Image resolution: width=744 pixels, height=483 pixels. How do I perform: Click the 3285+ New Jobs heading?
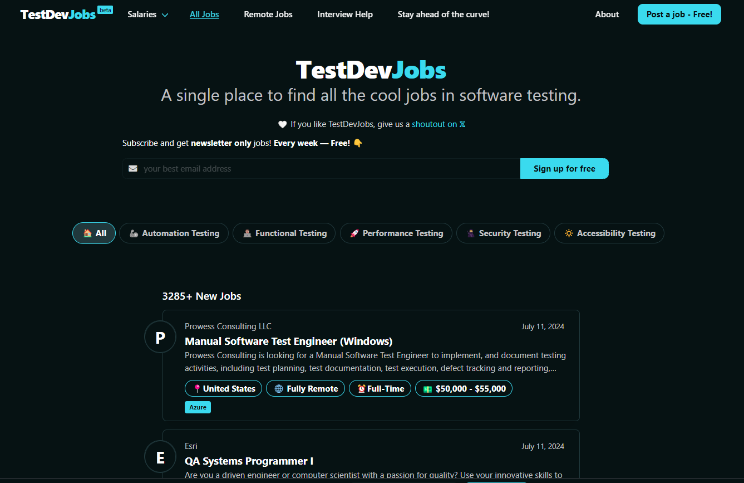pos(201,296)
